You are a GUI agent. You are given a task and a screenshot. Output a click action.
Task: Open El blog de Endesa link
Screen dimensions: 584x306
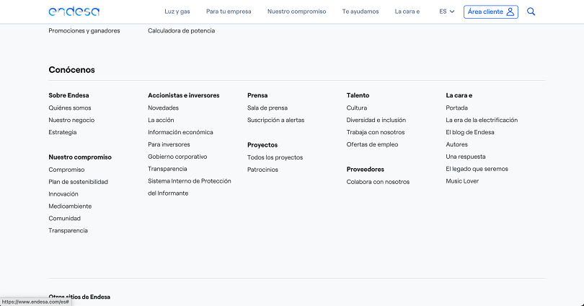click(x=470, y=132)
